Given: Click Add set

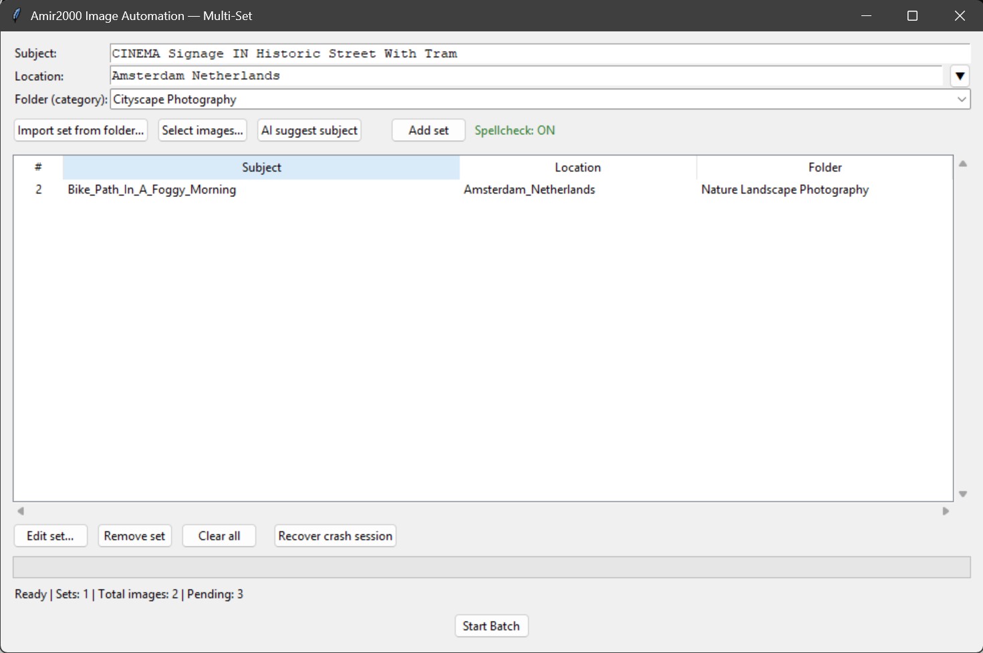Looking at the screenshot, I should pos(428,130).
